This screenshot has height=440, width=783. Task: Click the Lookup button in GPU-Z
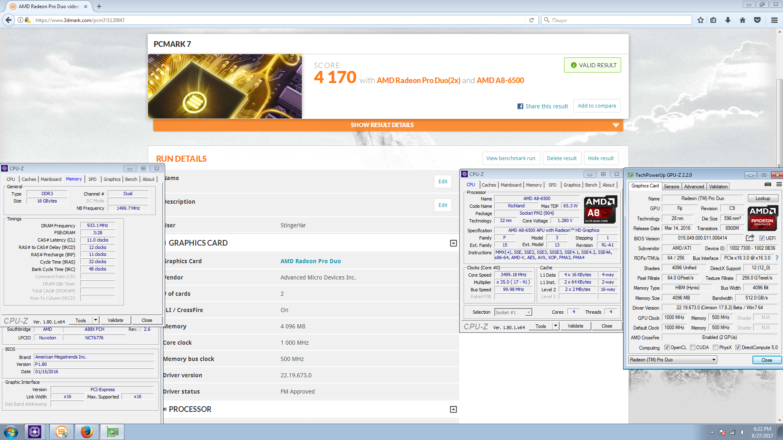pyautogui.click(x=763, y=198)
